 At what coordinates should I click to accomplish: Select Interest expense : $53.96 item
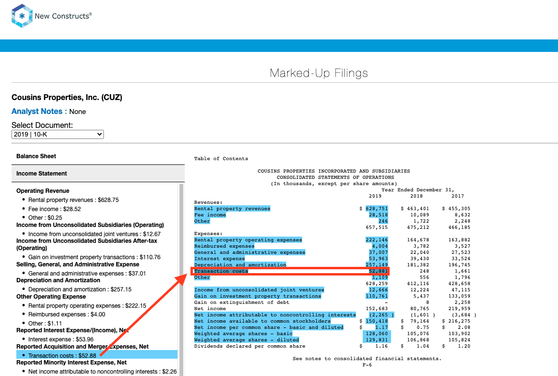tap(61, 339)
